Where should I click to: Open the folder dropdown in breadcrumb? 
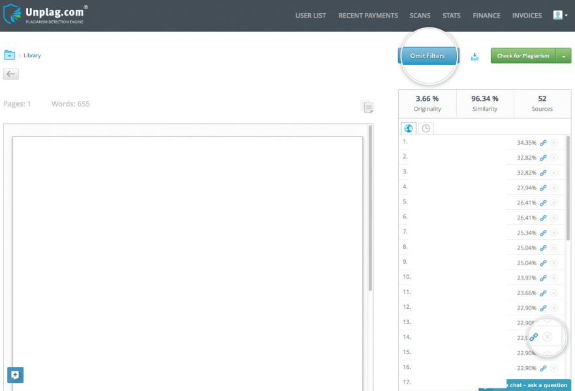tap(10, 55)
